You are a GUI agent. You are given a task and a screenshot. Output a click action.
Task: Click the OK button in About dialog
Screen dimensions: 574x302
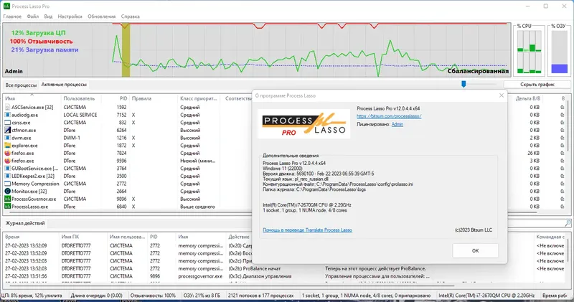[475, 251]
